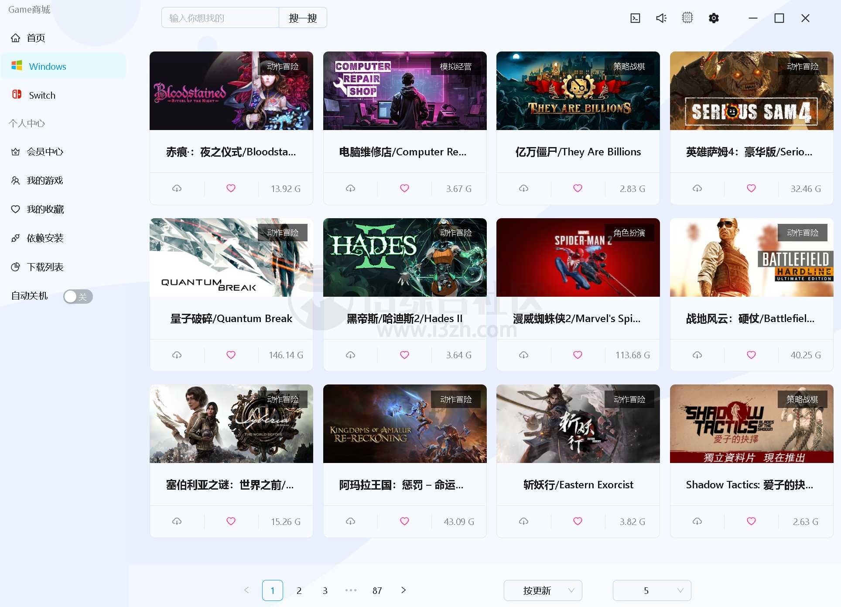Open the terminal console icon
Viewport: 841px width, 607px height.
click(635, 18)
